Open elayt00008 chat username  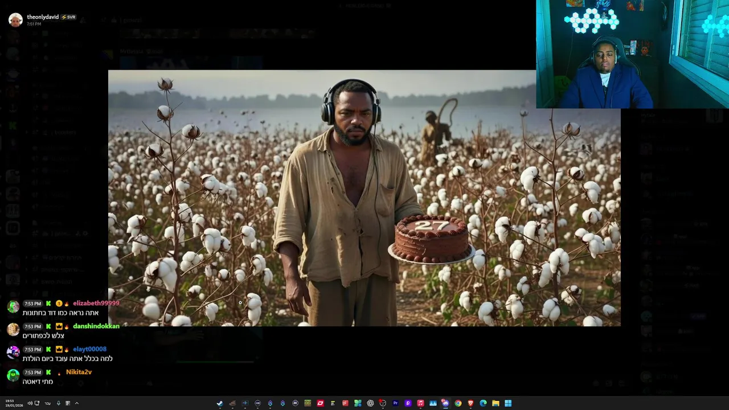(89, 349)
